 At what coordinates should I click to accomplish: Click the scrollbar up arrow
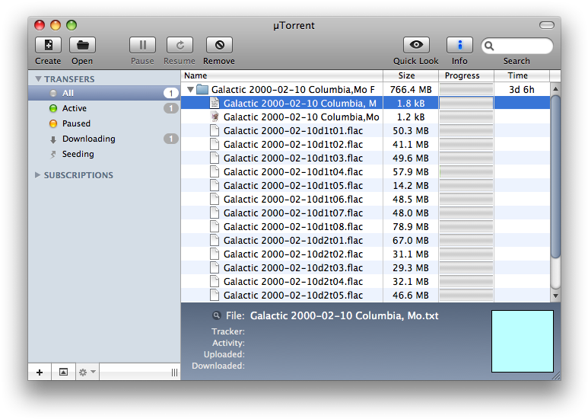[555, 89]
